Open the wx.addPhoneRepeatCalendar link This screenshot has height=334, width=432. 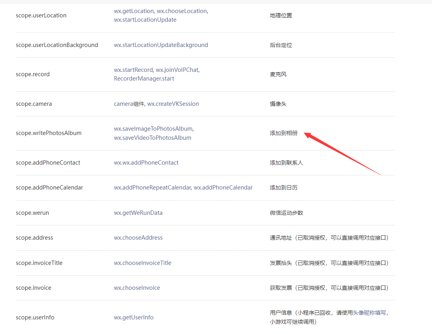(152, 188)
